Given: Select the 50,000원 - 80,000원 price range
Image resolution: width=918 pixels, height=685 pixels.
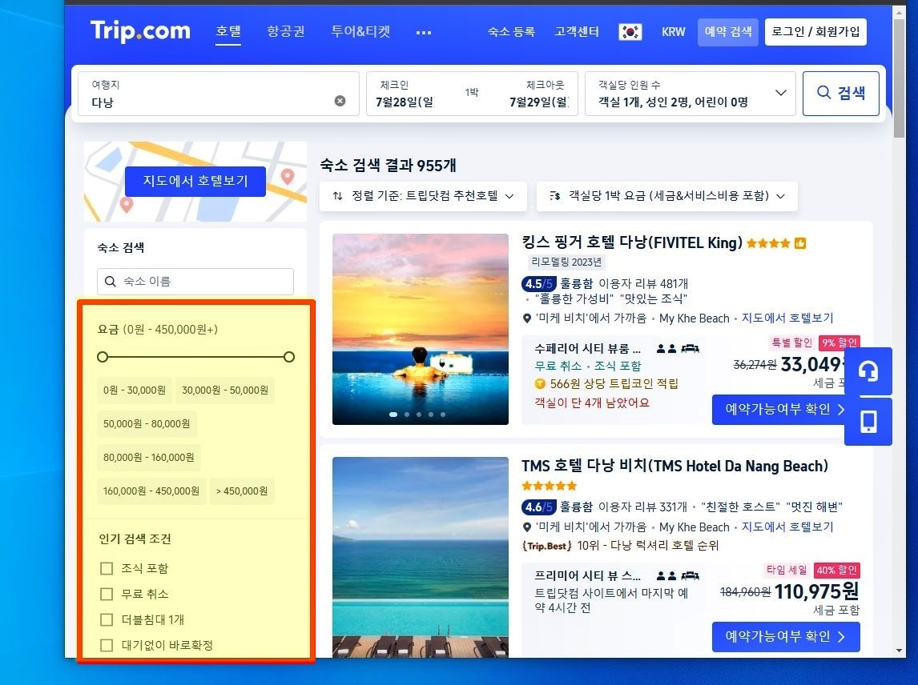Looking at the screenshot, I should pyautogui.click(x=147, y=424).
